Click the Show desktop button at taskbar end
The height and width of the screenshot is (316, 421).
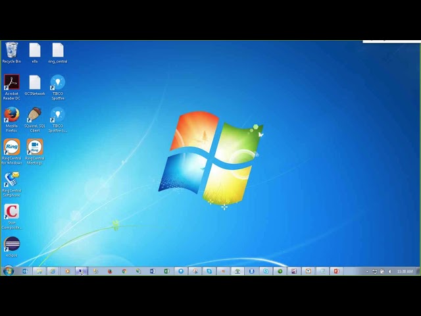pos(418,271)
